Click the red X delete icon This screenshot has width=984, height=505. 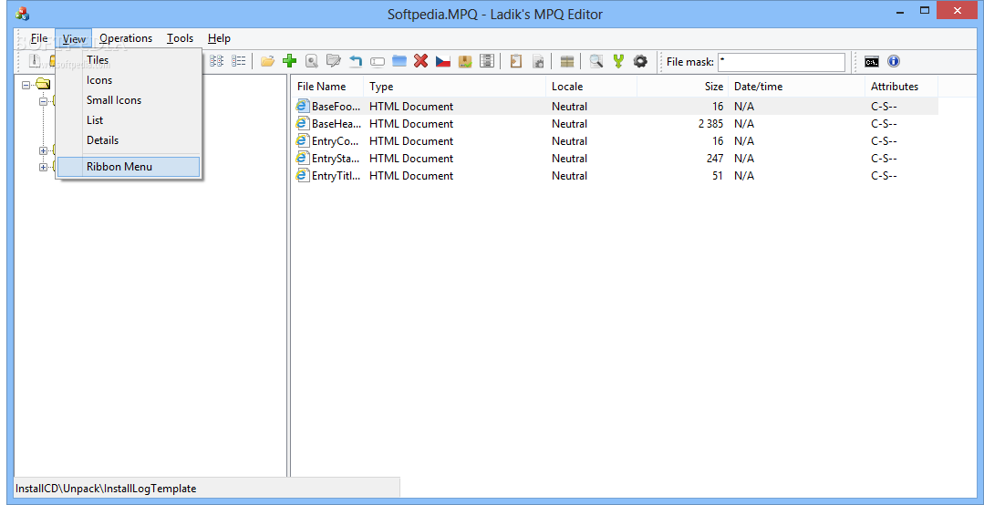coord(421,61)
